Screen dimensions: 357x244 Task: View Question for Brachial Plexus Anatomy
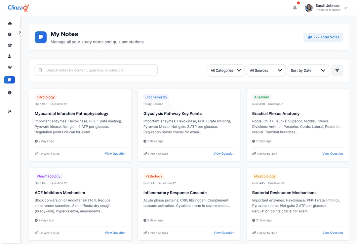pos(333,154)
